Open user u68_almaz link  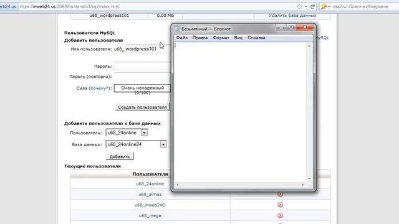pos(150,194)
